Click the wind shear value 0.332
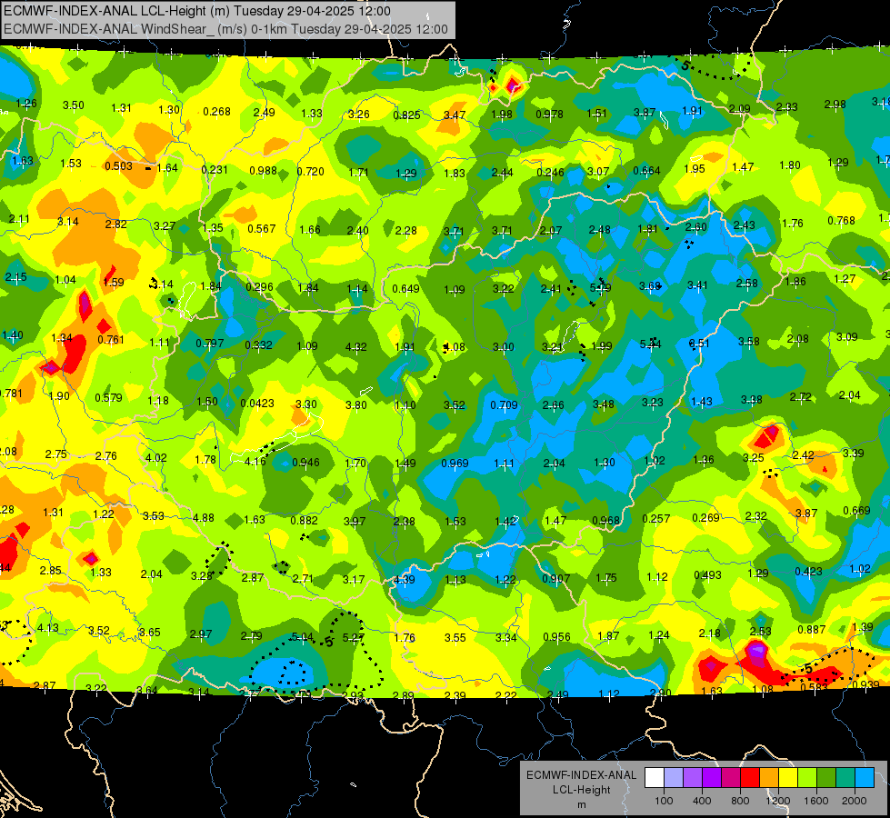890x818 pixels. (259, 345)
